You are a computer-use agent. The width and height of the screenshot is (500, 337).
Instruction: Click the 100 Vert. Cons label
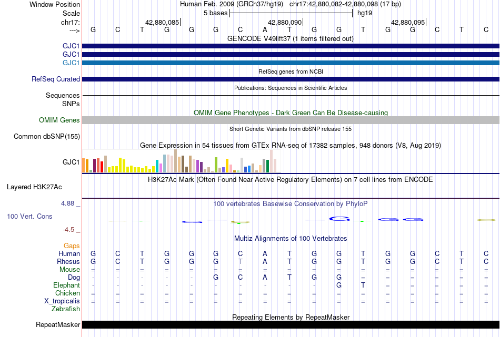[29, 216]
